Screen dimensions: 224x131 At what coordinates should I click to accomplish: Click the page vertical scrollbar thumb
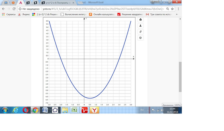coord(180,77)
